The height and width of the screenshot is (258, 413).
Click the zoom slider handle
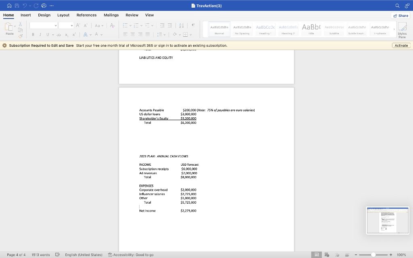pos(373,255)
